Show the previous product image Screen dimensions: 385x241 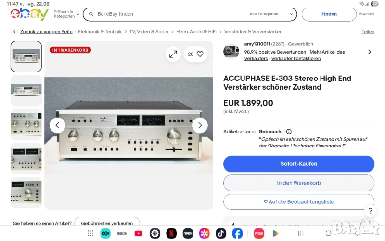[x=57, y=125]
